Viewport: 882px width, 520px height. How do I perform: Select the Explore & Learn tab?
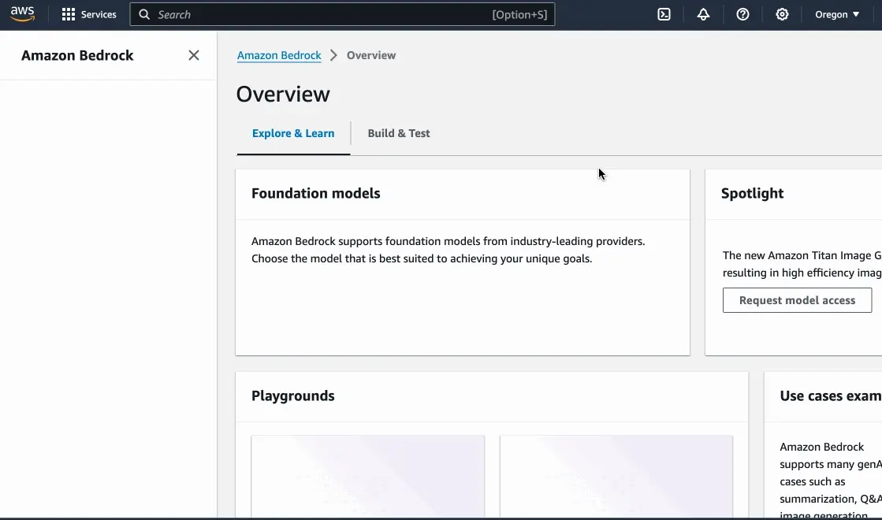(293, 133)
